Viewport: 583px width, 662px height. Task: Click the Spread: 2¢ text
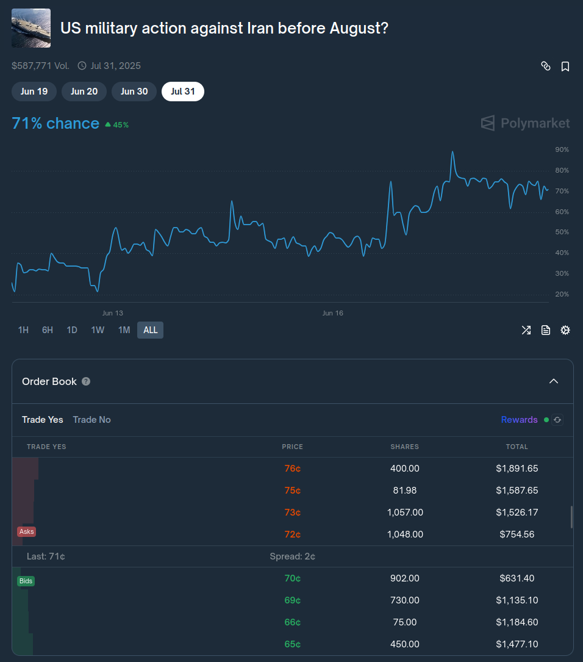click(x=292, y=556)
